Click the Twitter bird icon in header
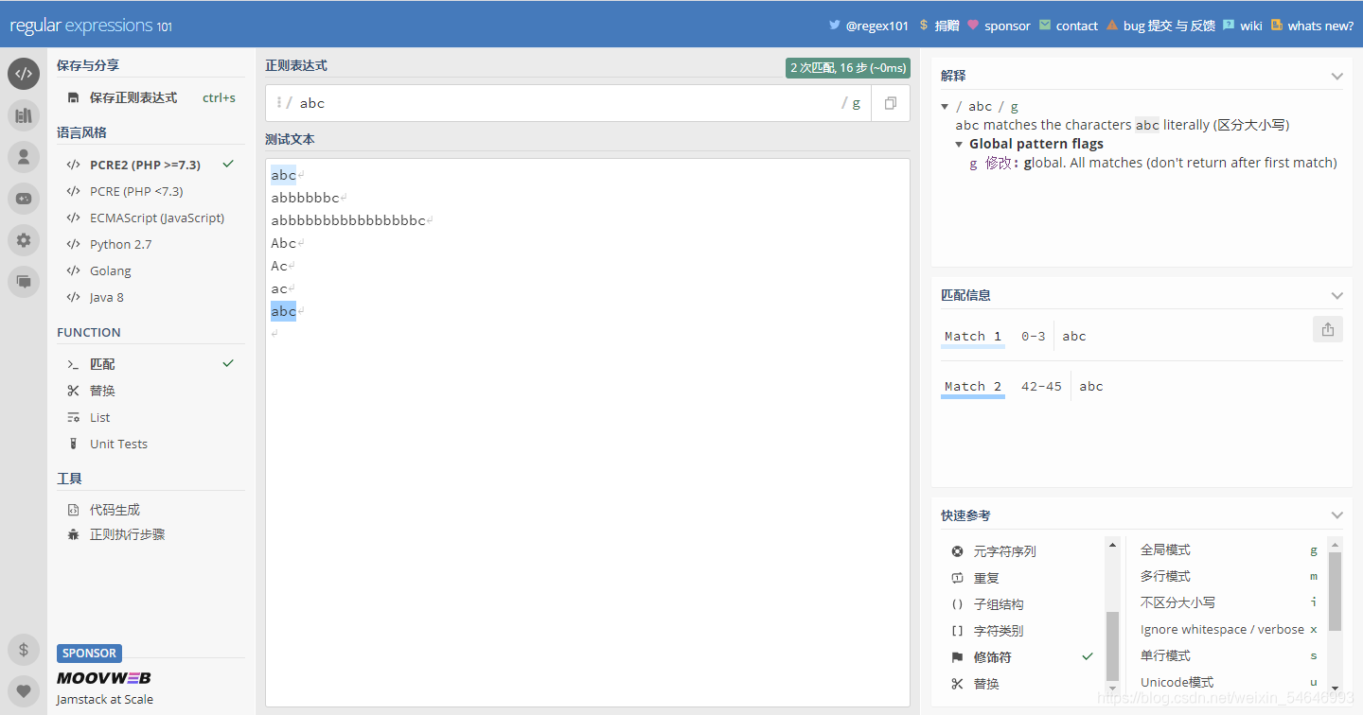1363x715 pixels. (x=835, y=26)
